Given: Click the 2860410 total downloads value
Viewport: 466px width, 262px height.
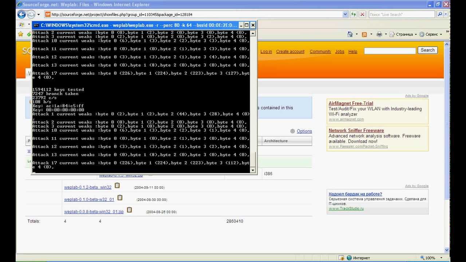Looking at the screenshot, I should pyautogui.click(x=235, y=221).
